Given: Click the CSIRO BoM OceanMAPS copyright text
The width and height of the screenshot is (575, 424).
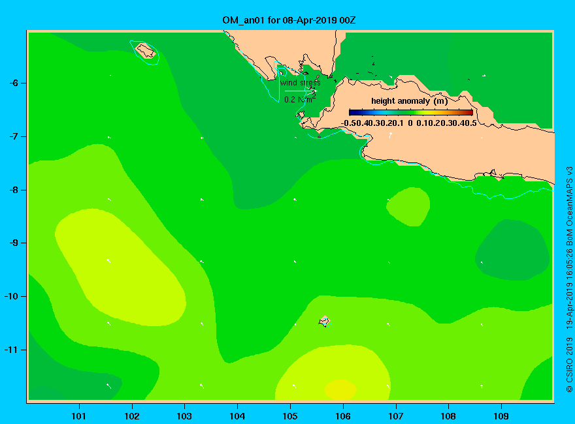Looking at the screenshot, I should tap(569, 279).
